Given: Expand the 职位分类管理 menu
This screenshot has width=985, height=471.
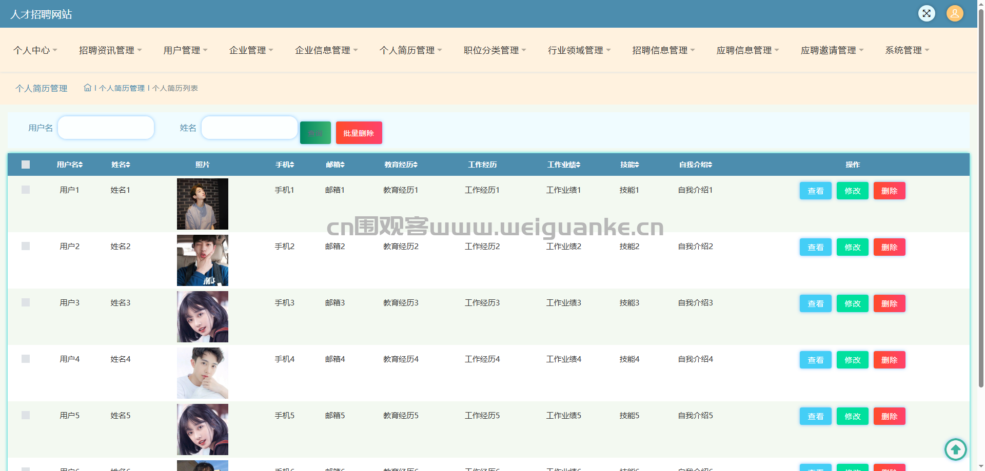Looking at the screenshot, I should (495, 50).
